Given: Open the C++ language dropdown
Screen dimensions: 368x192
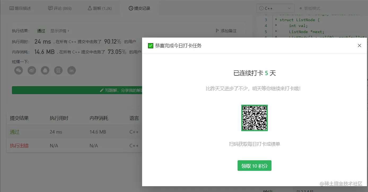Looking at the screenshot, I should tap(275, 8).
